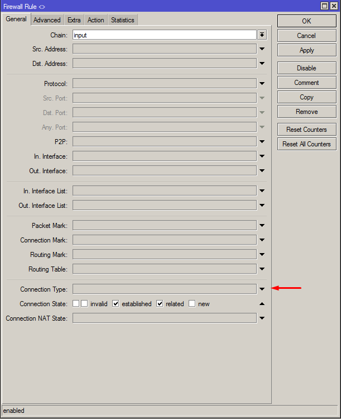This screenshot has width=341, height=419.
Task: Expand the Protocol option
Action: [x=262, y=83]
